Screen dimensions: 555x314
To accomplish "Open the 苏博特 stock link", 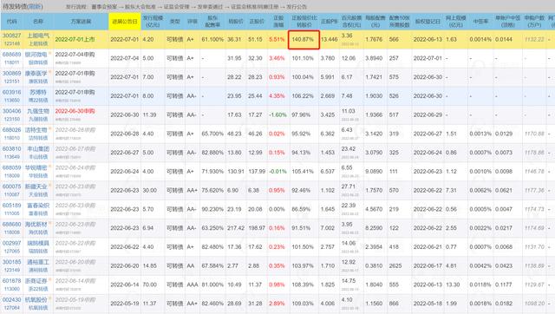I will point(37,92).
